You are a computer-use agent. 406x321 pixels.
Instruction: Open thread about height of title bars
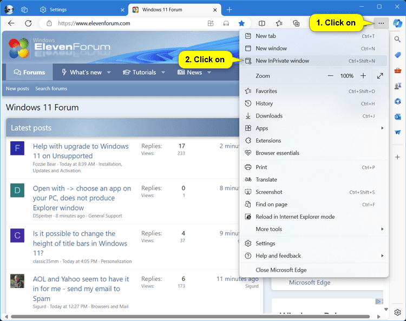80,244
